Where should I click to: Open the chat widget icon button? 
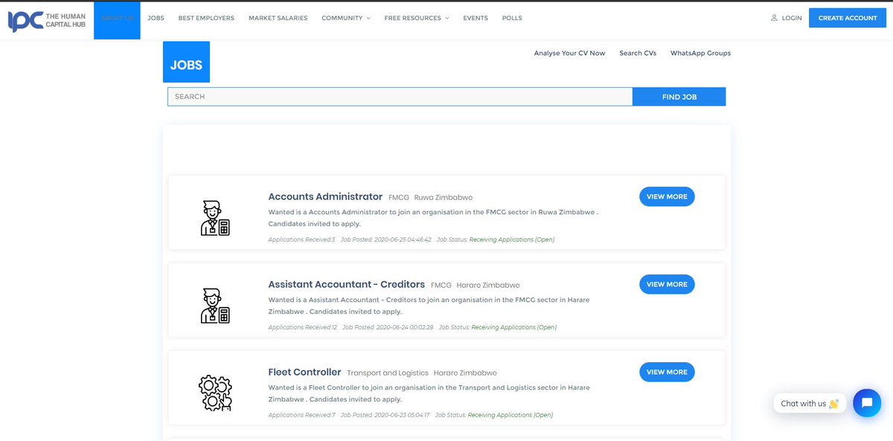[867, 403]
